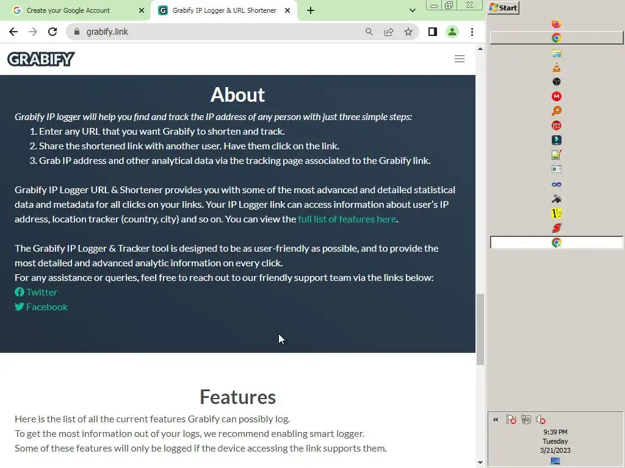This screenshot has height=468, width=625.
Task: Open File Explorer from the taskbar
Action: pyautogui.click(x=557, y=53)
